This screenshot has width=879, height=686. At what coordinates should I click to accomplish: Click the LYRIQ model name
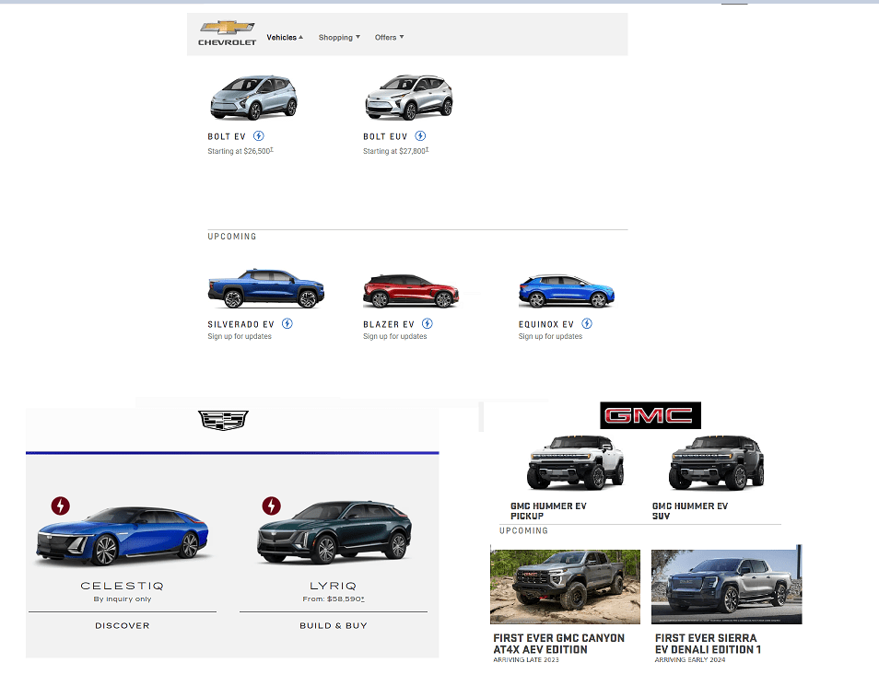click(333, 586)
